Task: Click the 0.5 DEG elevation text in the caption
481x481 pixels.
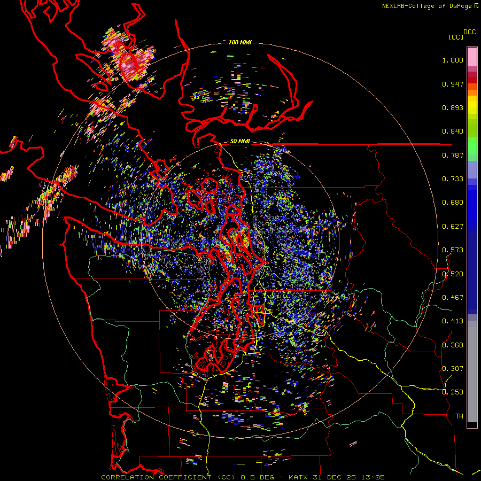Action: point(257,477)
